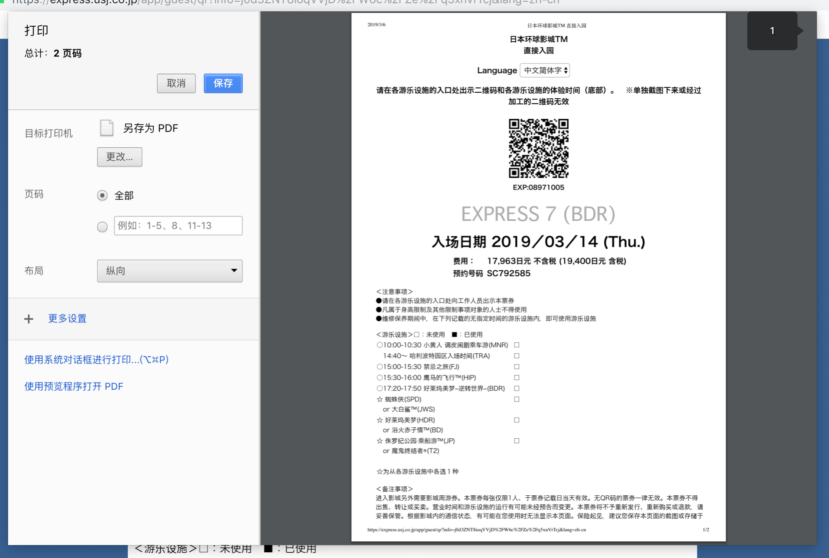Click the EXPRESS 7 (BDR) heading

pyautogui.click(x=538, y=214)
